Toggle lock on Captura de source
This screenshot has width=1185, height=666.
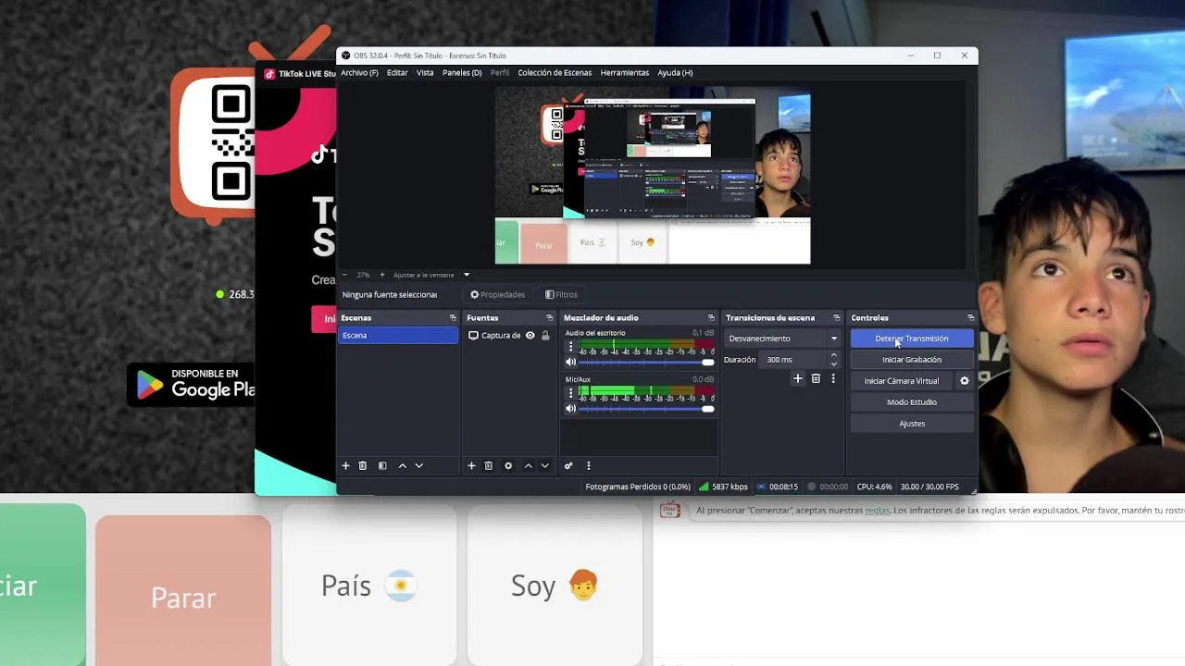[x=545, y=336]
